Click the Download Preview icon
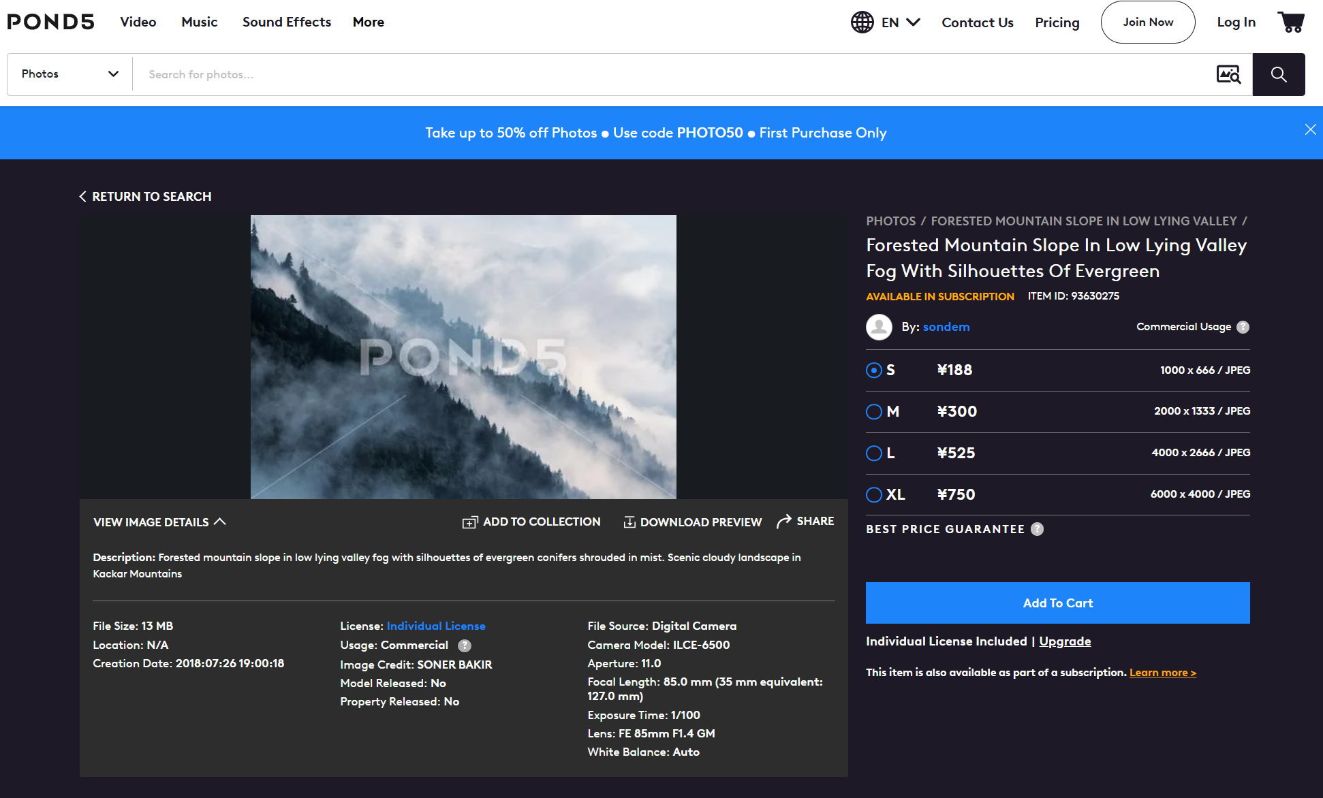 [629, 522]
